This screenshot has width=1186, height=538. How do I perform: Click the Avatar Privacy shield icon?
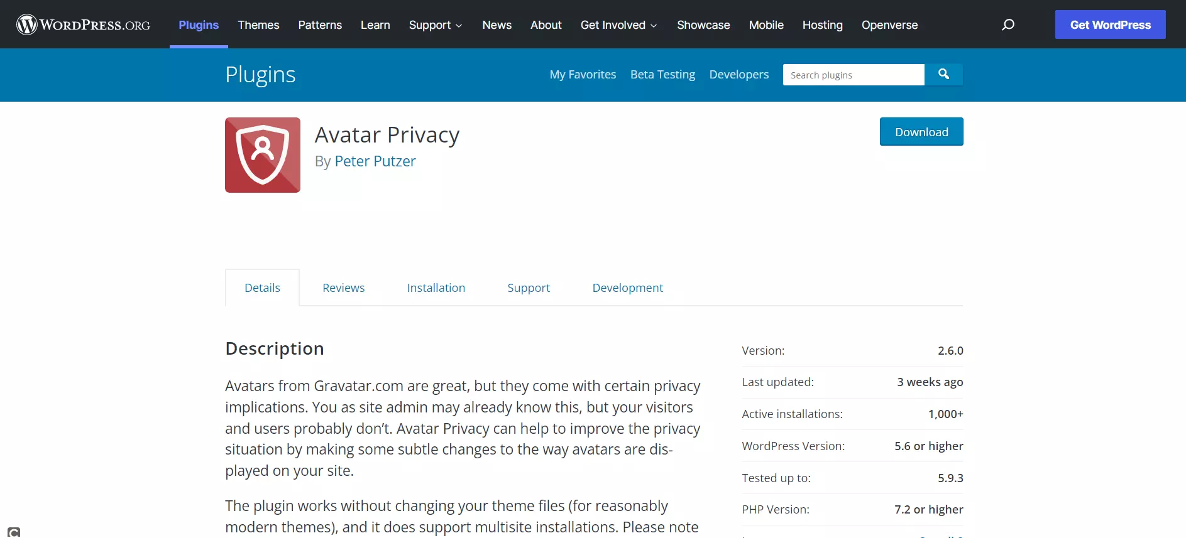click(263, 155)
